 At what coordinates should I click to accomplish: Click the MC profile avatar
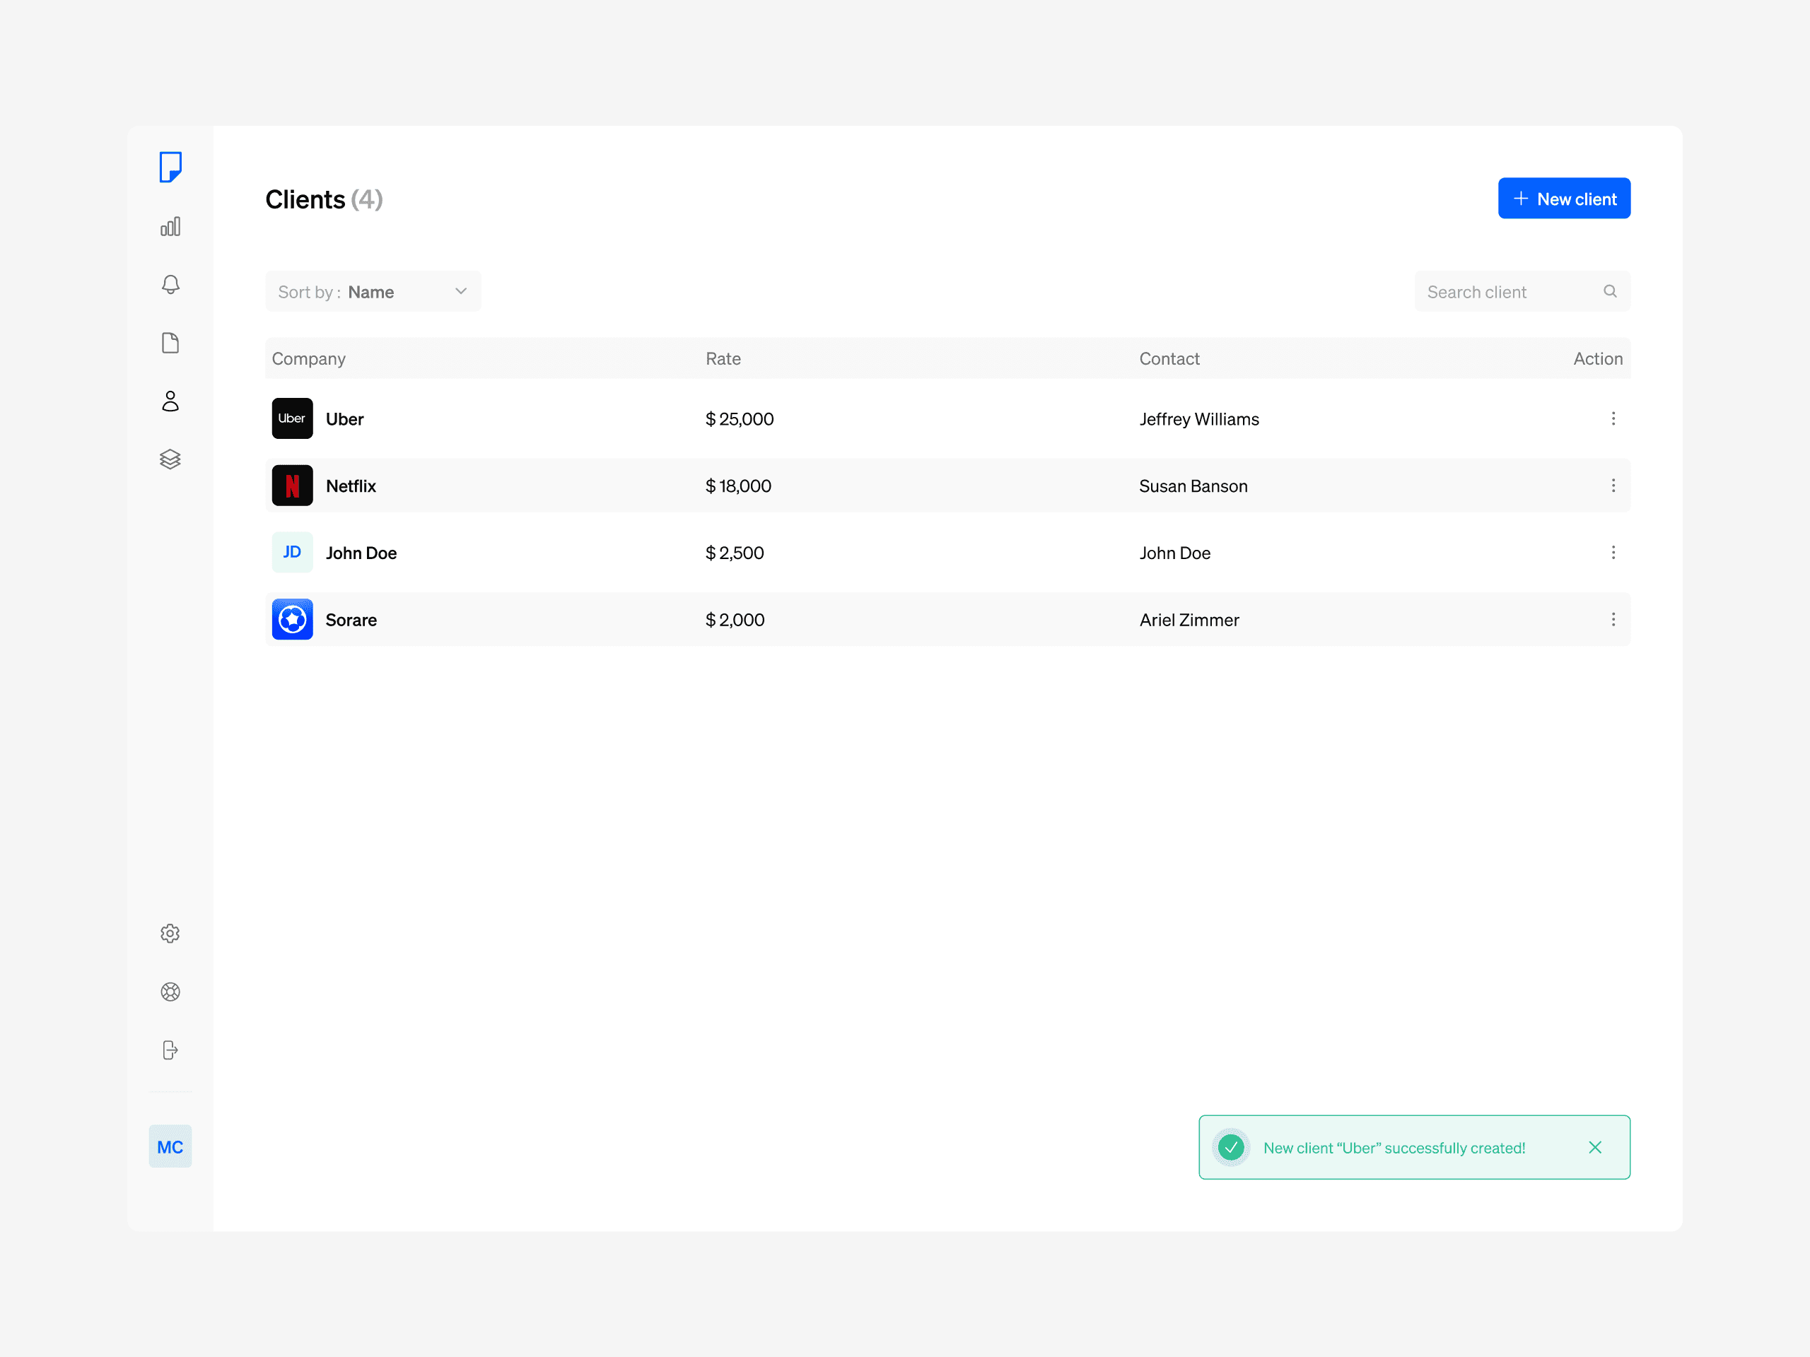[170, 1146]
